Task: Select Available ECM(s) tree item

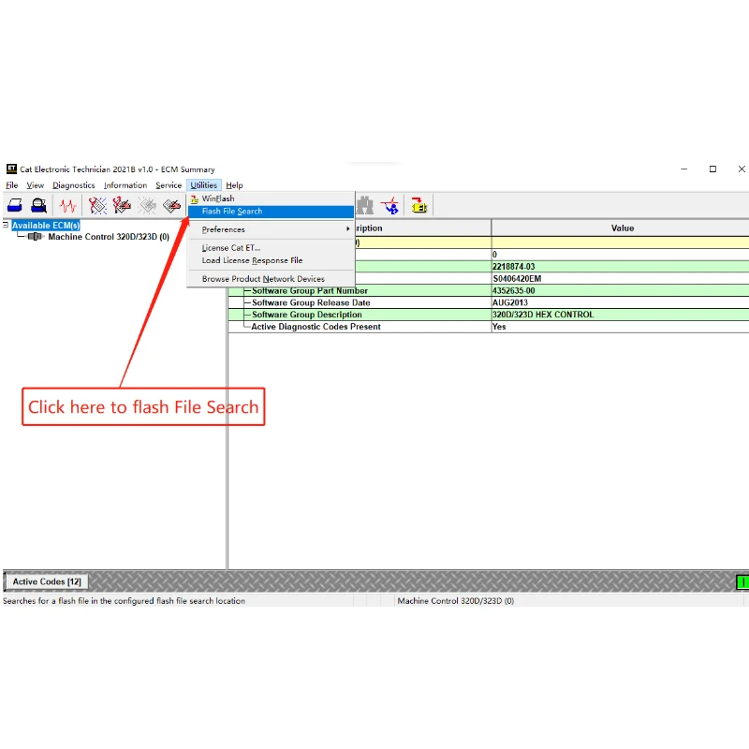Action: pyautogui.click(x=46, y=226)
